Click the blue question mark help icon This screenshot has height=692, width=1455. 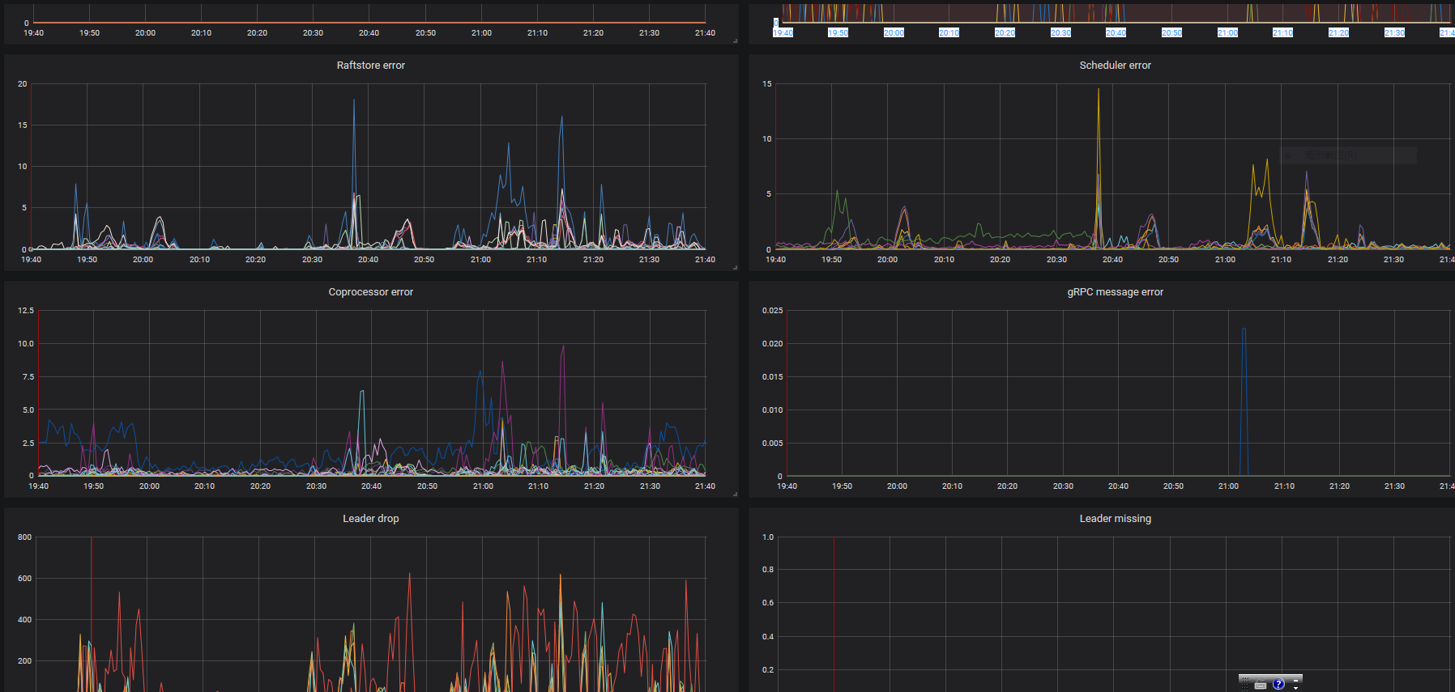click(x=1278, y=684)
